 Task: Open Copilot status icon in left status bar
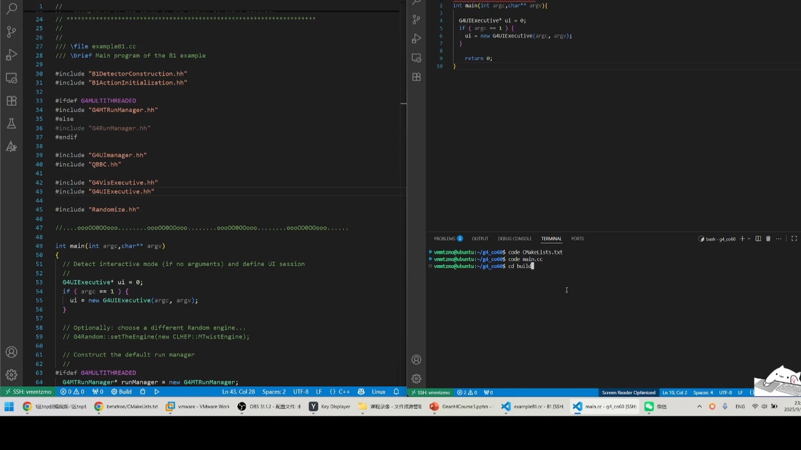click(x=361, y=392)
